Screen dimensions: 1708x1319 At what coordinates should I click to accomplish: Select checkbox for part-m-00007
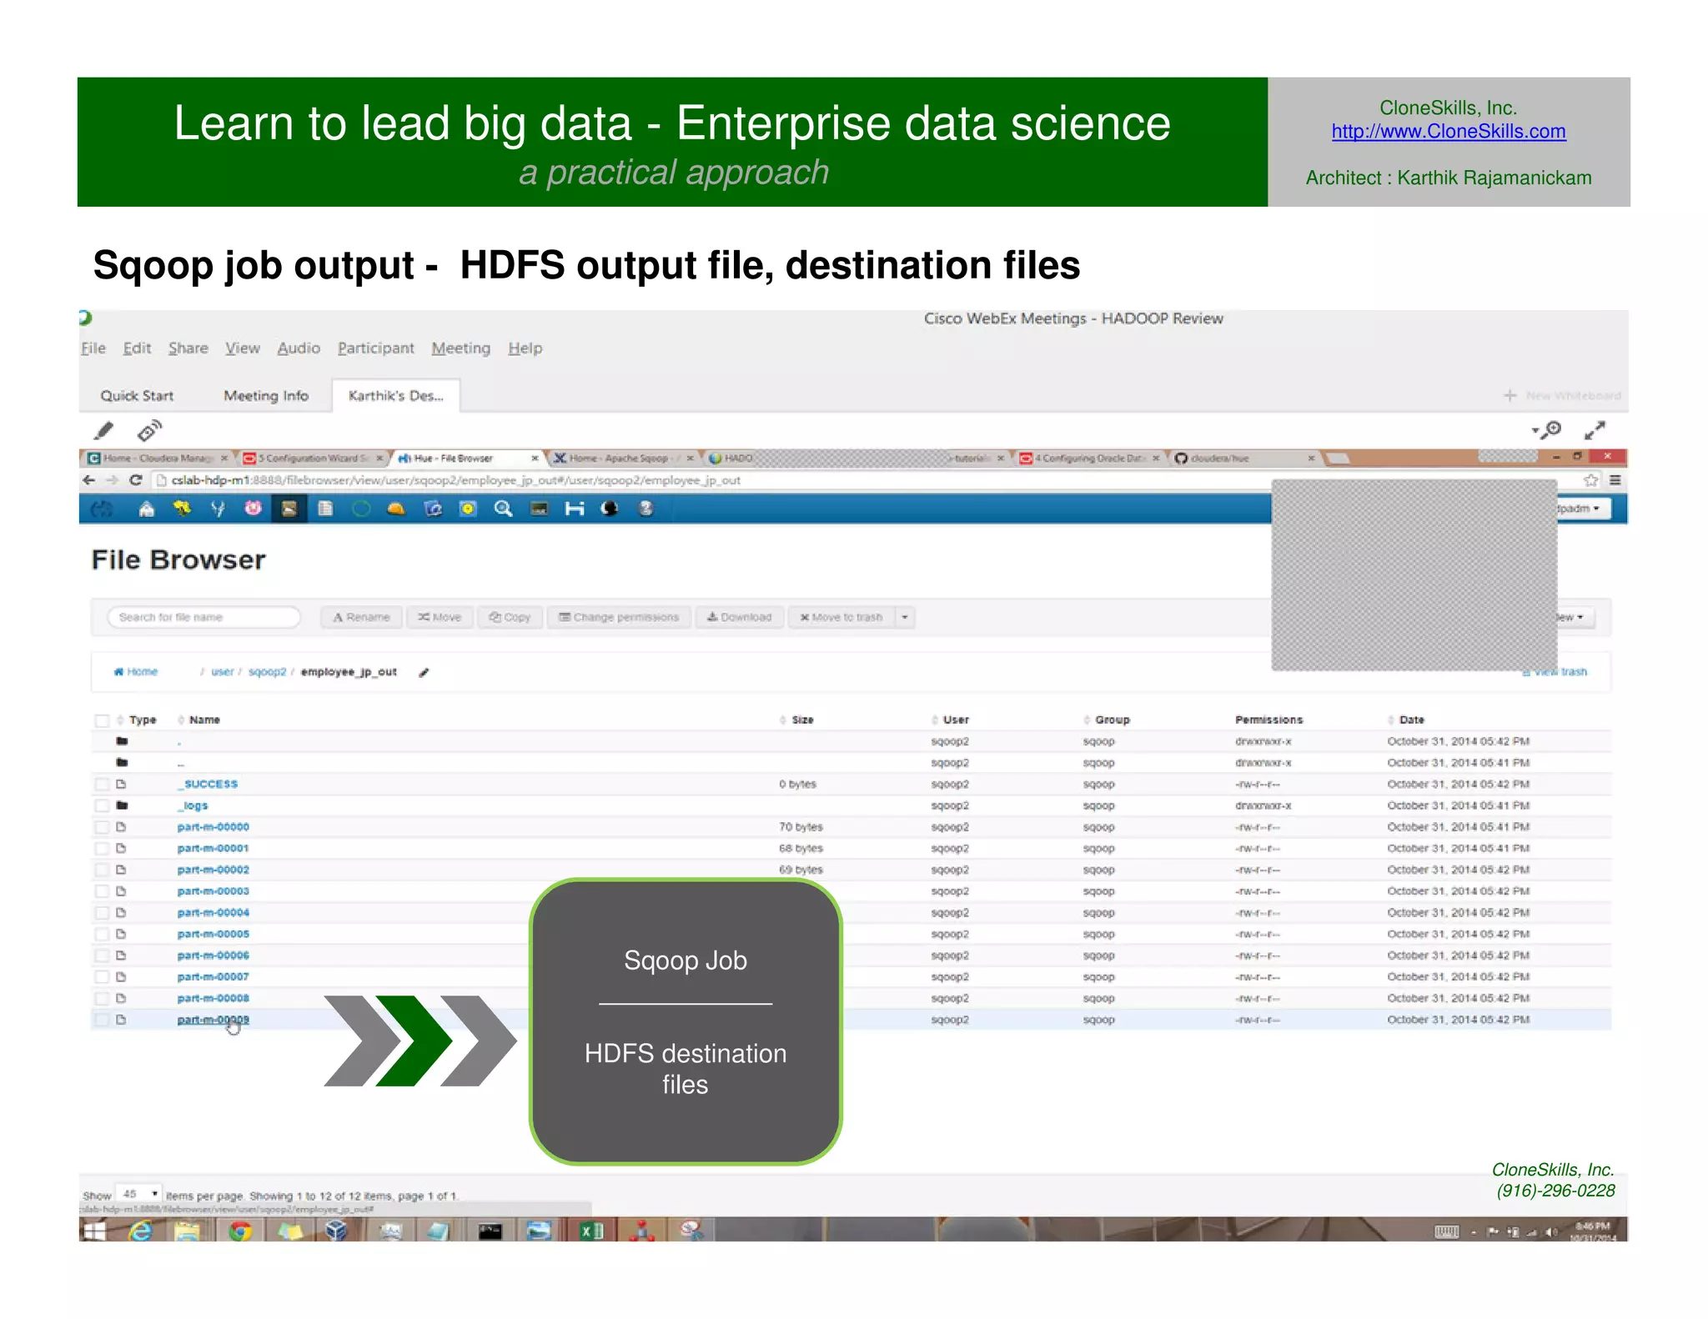(x=102, y=977)
